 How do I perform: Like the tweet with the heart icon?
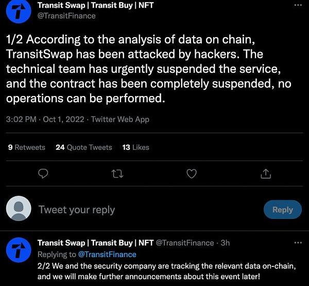(x=192, y=174)
